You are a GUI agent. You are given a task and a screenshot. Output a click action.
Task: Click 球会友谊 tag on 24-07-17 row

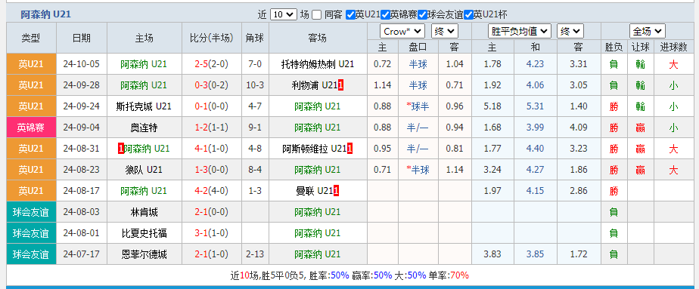[x=31, y=254]
